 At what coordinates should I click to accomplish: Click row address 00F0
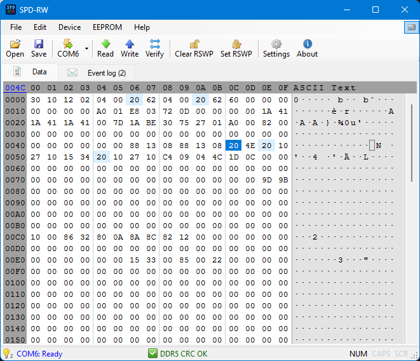pyautogui.click(x=15, y=271)
